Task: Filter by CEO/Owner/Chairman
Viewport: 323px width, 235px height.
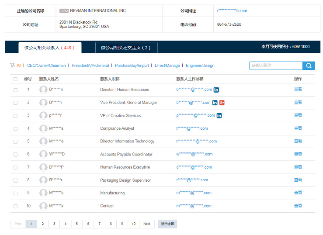Action: tap(46, 66)
